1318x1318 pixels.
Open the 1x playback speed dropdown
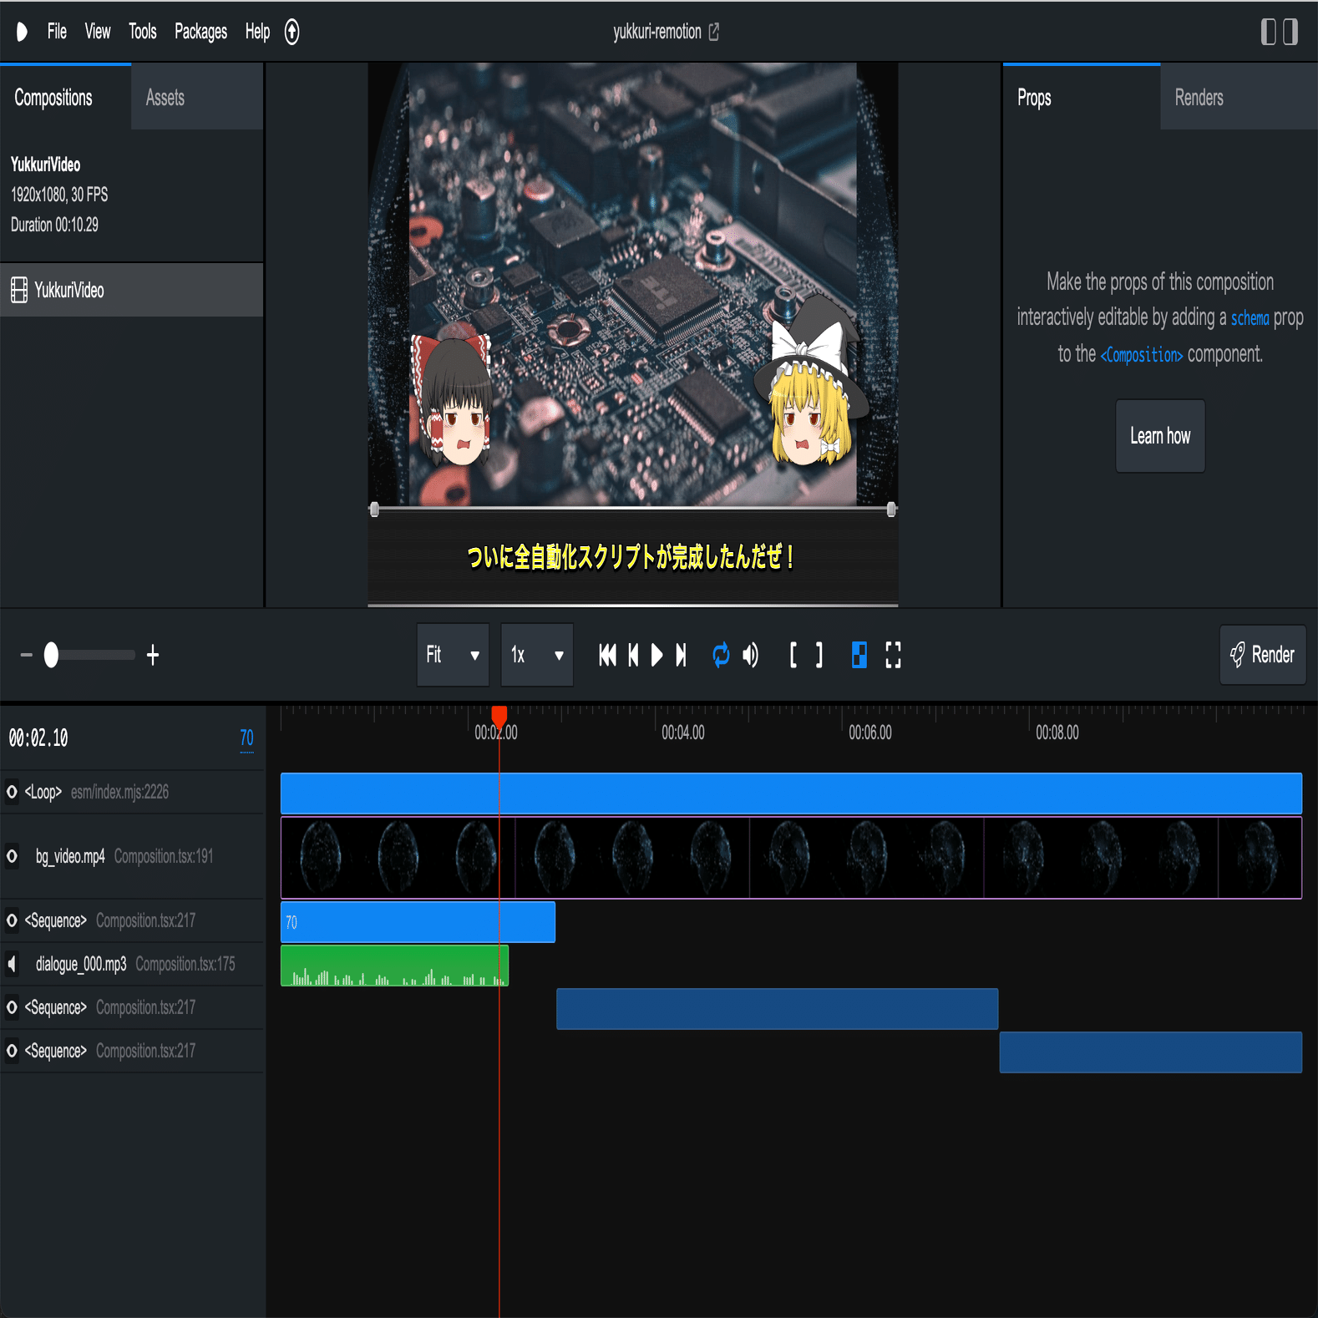coord(537,655)
